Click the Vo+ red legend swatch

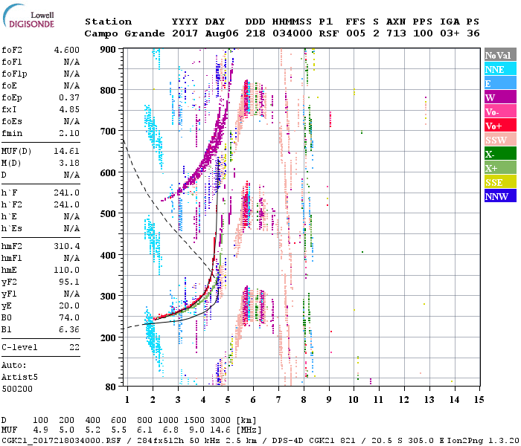500,126
